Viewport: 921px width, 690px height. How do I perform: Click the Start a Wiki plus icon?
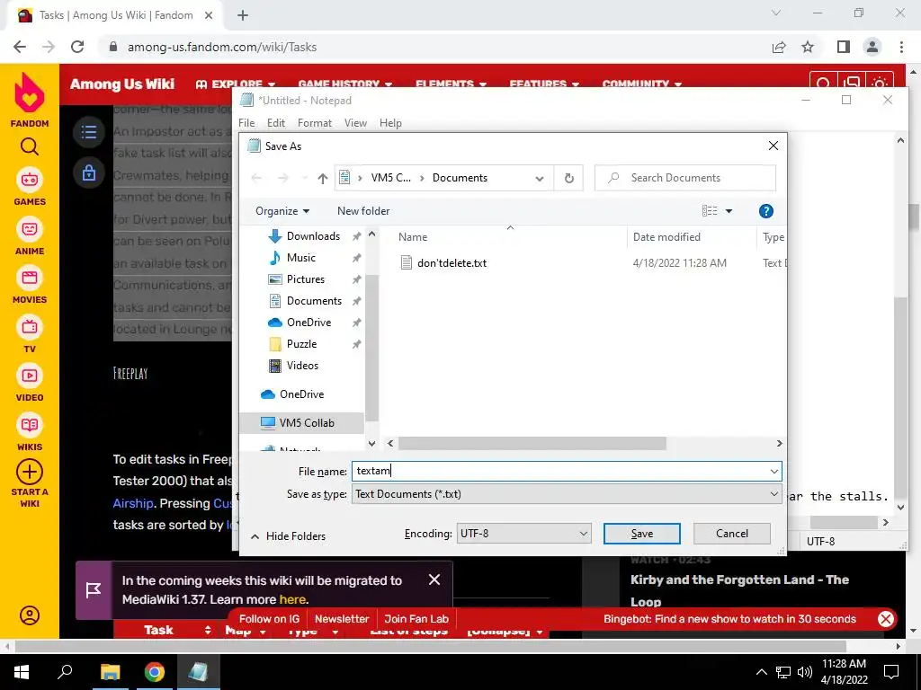pos(30,472)
